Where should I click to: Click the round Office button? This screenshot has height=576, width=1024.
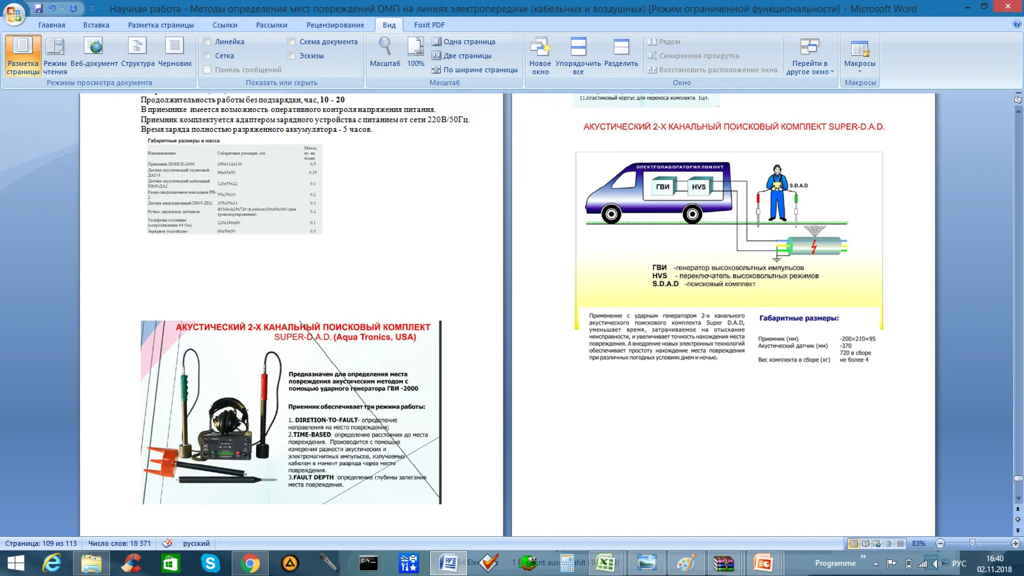coord(13,13)
